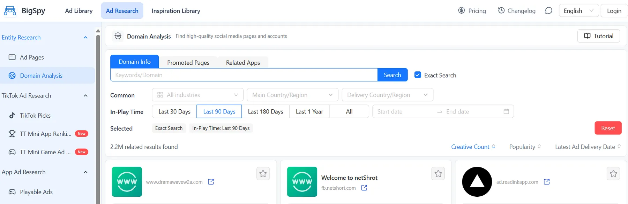Image resolution: width=628 pixels, height=204 pixels.
Task: Open the Delivery Country/Region dropdown
Action: pos(388,95)
